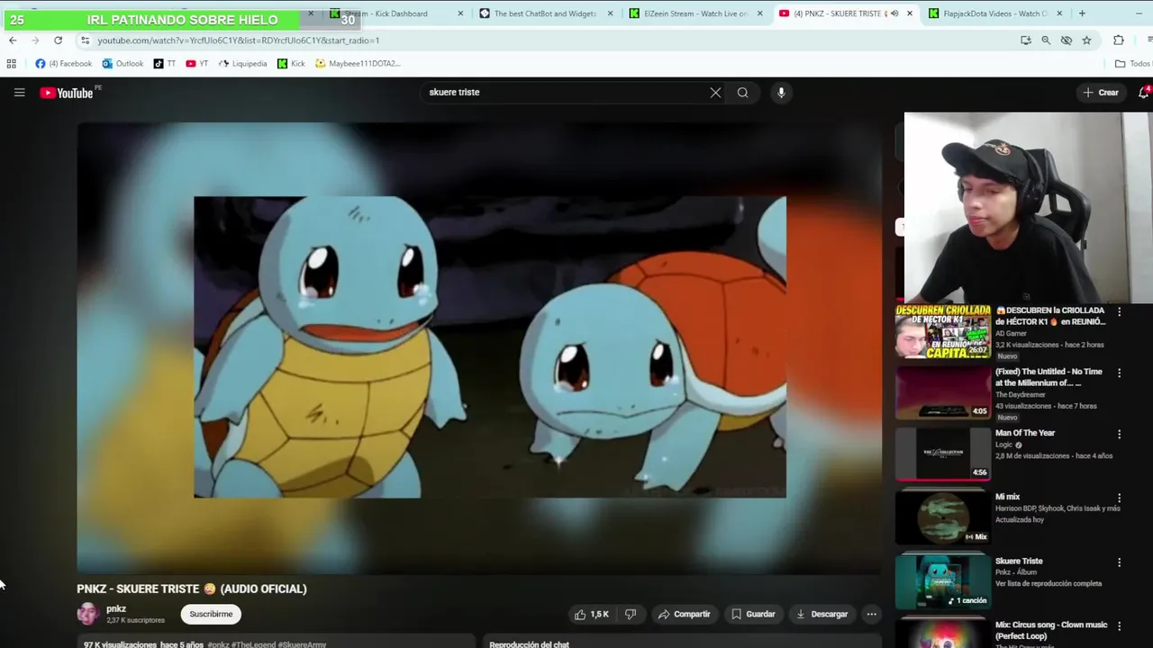The width and height of the screenshot is (1153, 648).
Task: Open the Skuere Triste album thumbnail
Action: coord(943,581)
